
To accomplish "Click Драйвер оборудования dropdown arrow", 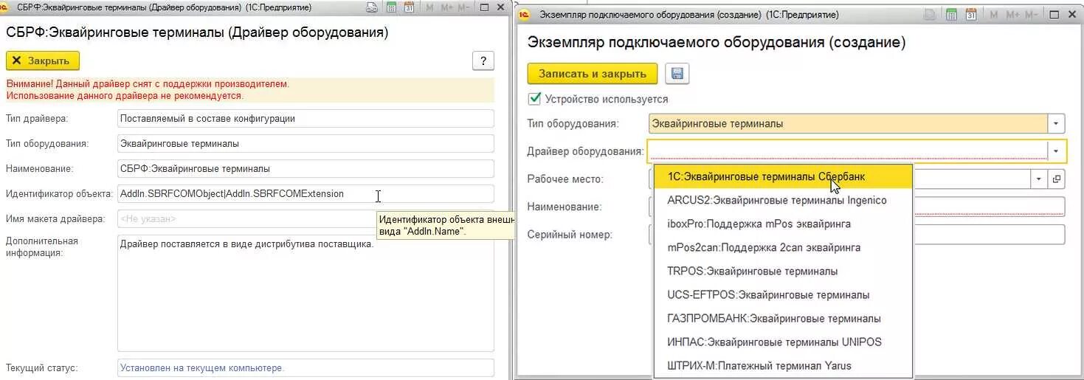I will point(1056,151).
